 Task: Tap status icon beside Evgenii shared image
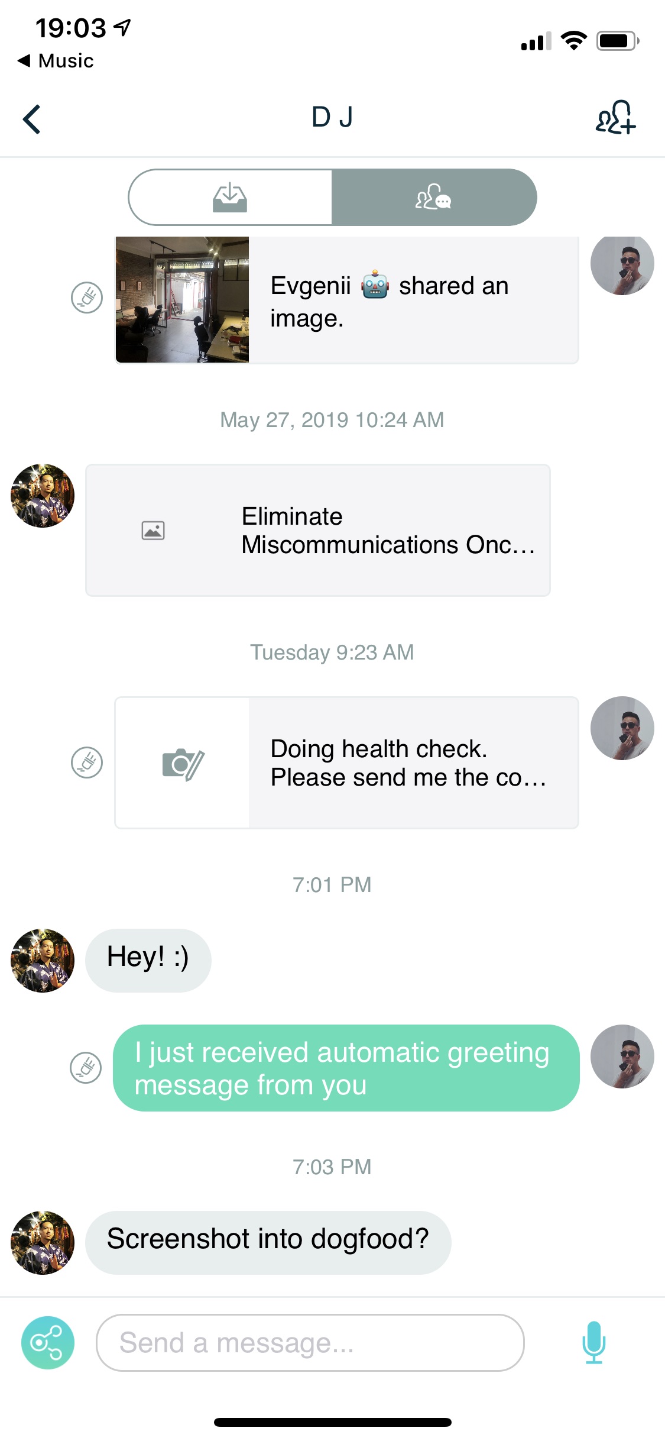87,298
